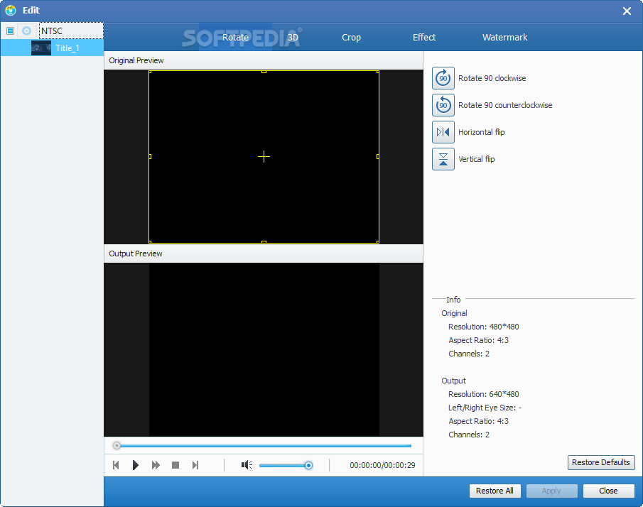Viewport: 643px width, 507px height.
Task: Click the seek bar track midpoint
Action: pos(264,445)
